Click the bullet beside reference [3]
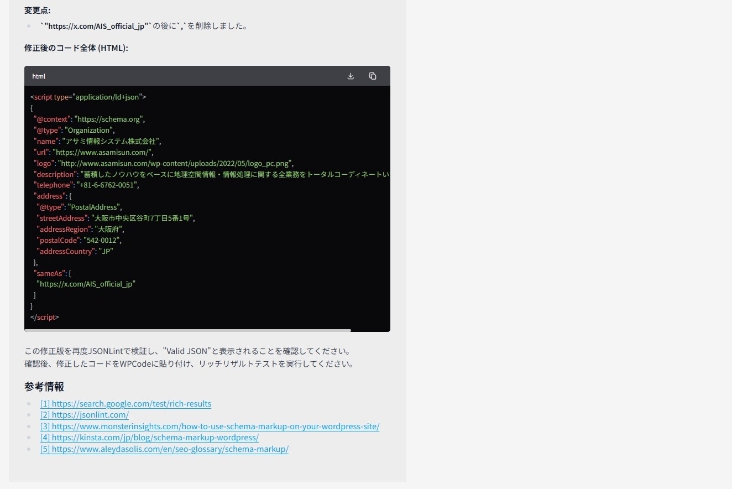The height and width of the screenshot is (489, 732). point(29,426)
